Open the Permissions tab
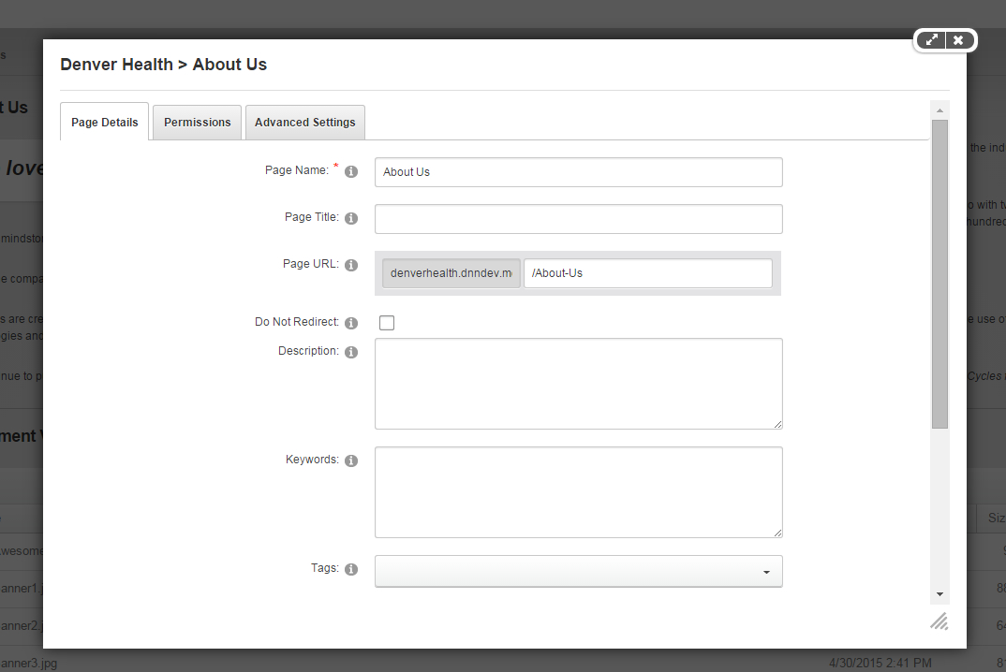The height and width of the screenshot is (672, 1006). point(197,122)
